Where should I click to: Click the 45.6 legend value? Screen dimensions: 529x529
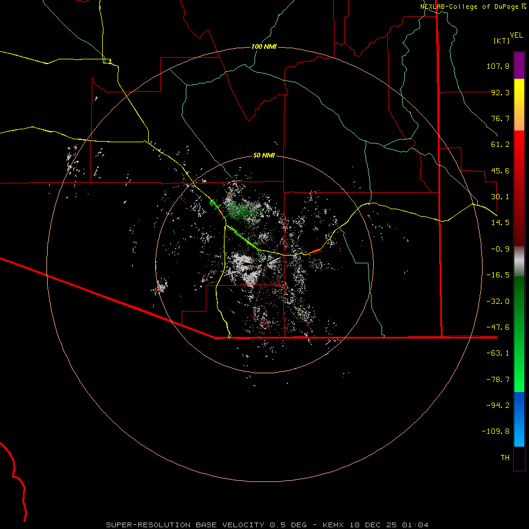500,170
